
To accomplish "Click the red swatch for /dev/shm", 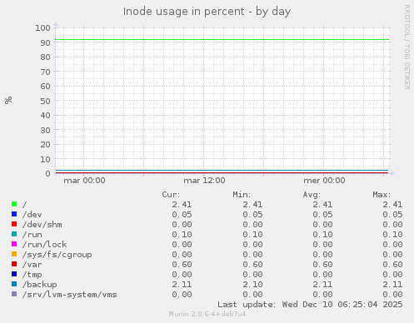I will 14,224.
